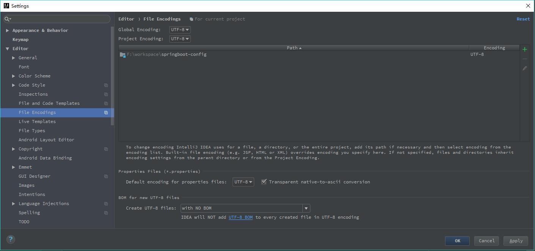Open the Global Encoding dropdown
Image resolution: width=535 pixels, height=251 pixels.
pyautogui.click(x=180, y=30)
